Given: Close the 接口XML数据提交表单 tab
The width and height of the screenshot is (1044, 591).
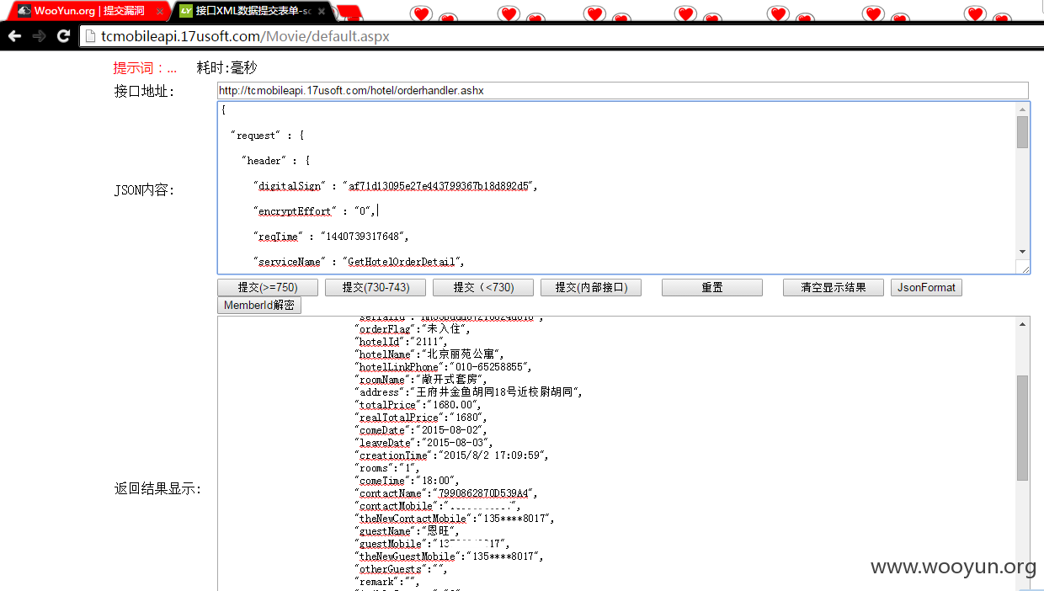Looking at the screenshot, I should pyautogui.click(x=321, y=11).
